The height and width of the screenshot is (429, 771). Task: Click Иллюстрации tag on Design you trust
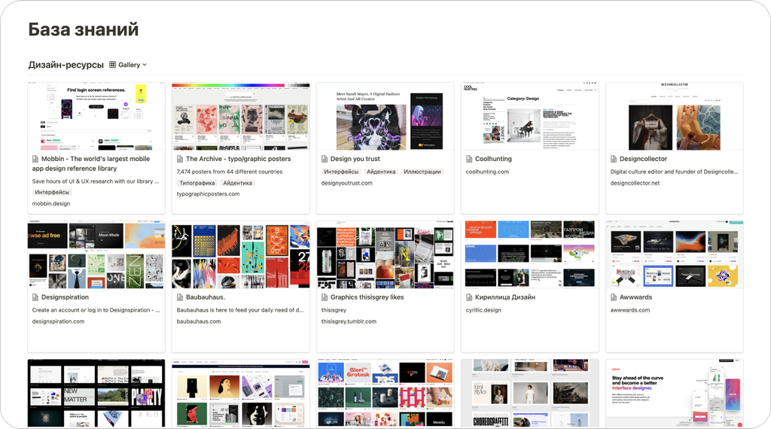422,172
